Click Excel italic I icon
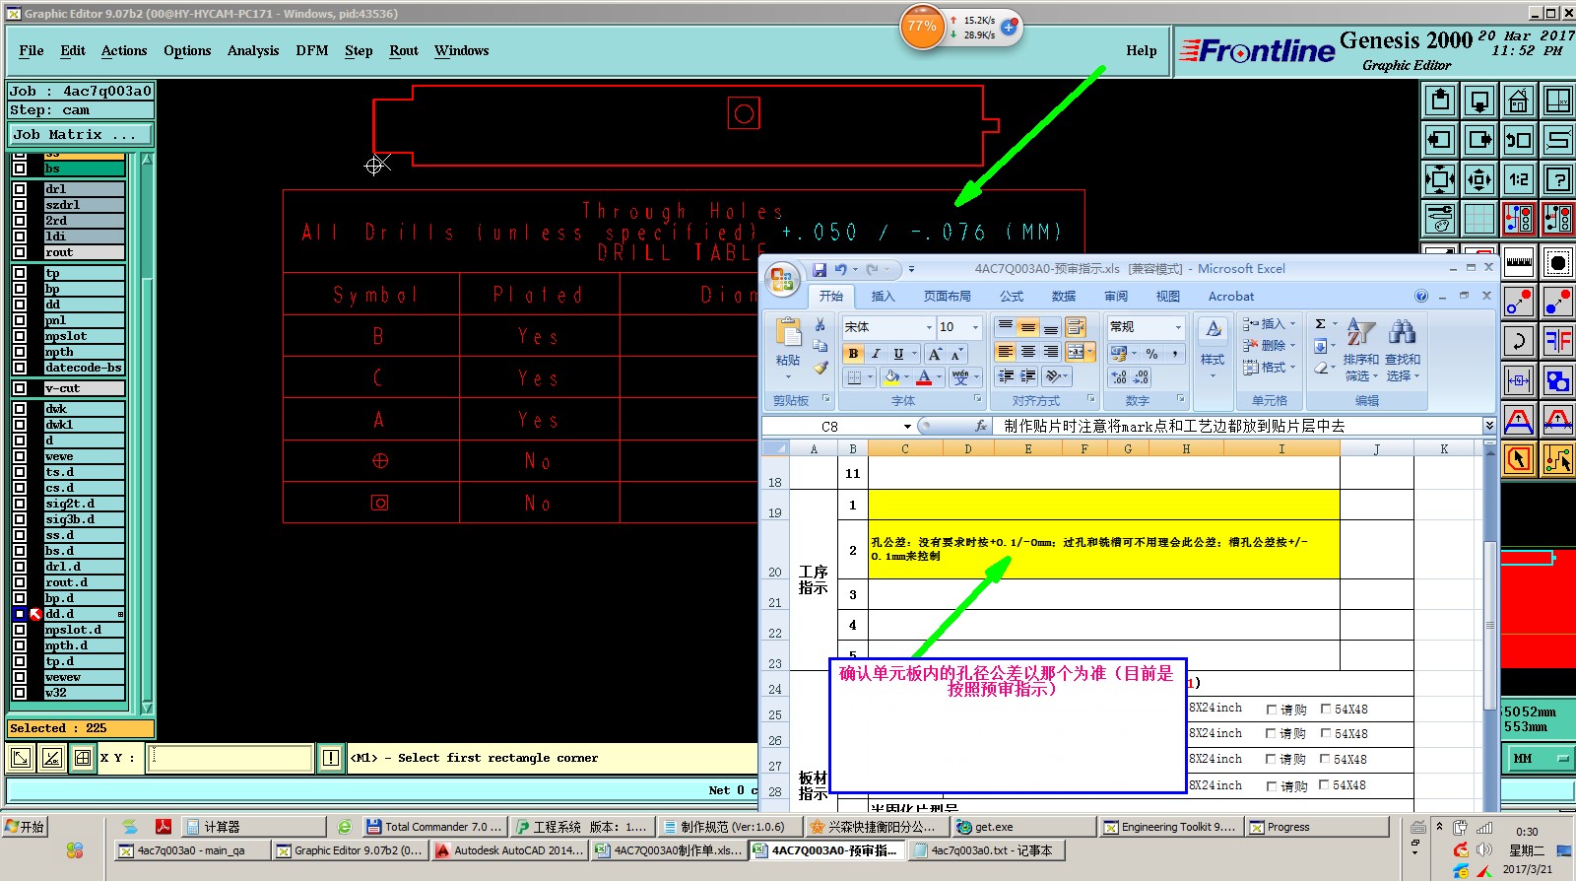This screenshot has height=881, width=1576. pos(875,354)
